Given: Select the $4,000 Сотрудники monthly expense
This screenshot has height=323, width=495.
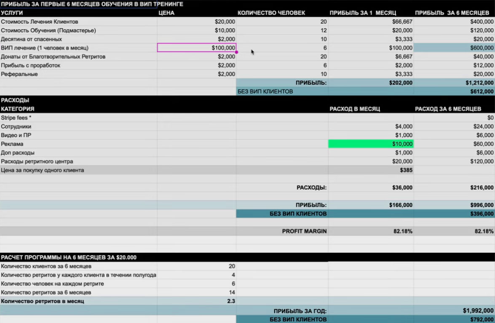Looking at the screenshot, I should coord(371,126).
